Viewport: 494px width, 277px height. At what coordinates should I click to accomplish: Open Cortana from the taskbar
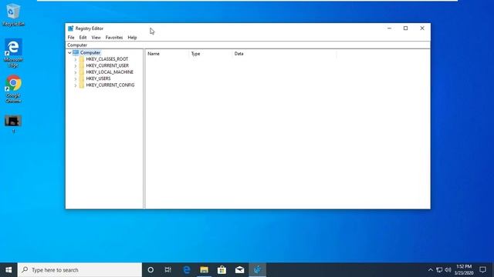[x=151, y=270]
